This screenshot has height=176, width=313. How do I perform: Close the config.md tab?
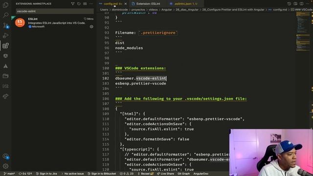125,4
